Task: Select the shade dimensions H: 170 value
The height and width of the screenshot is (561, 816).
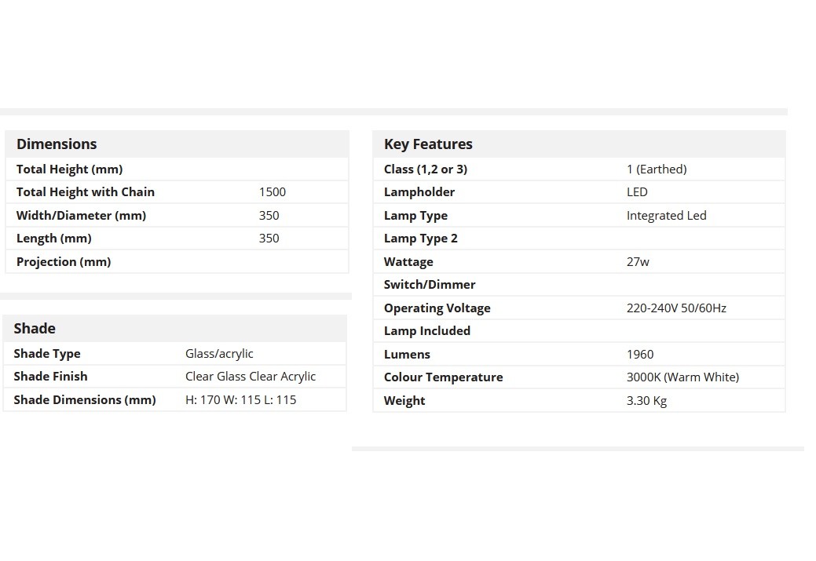Action: click(240, 400)
